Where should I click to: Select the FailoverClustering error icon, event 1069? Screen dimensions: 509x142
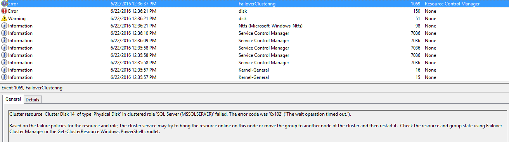point(4,4)
